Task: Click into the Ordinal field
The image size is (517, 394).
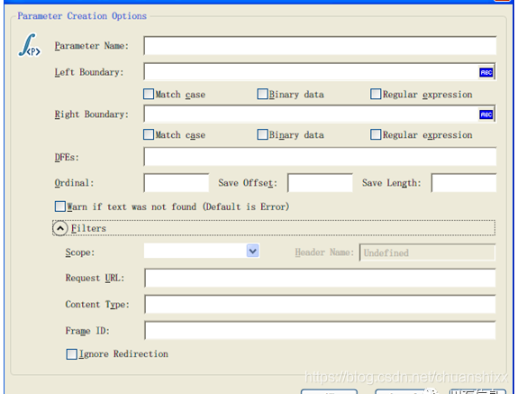Action: tap(177, 183)
